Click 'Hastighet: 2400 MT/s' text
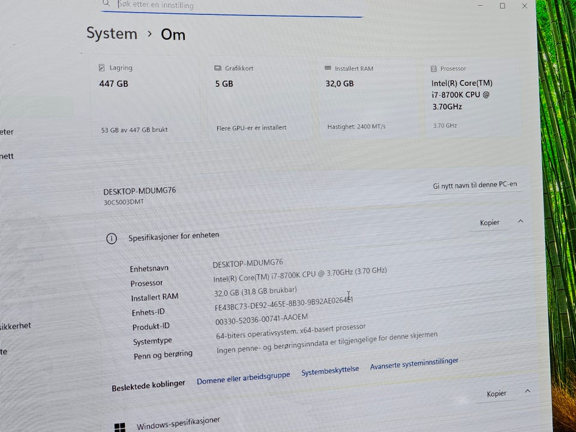The image size is (576, 432). point(356,127)
